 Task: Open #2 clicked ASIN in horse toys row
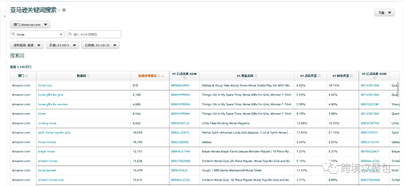coord(370,86)
